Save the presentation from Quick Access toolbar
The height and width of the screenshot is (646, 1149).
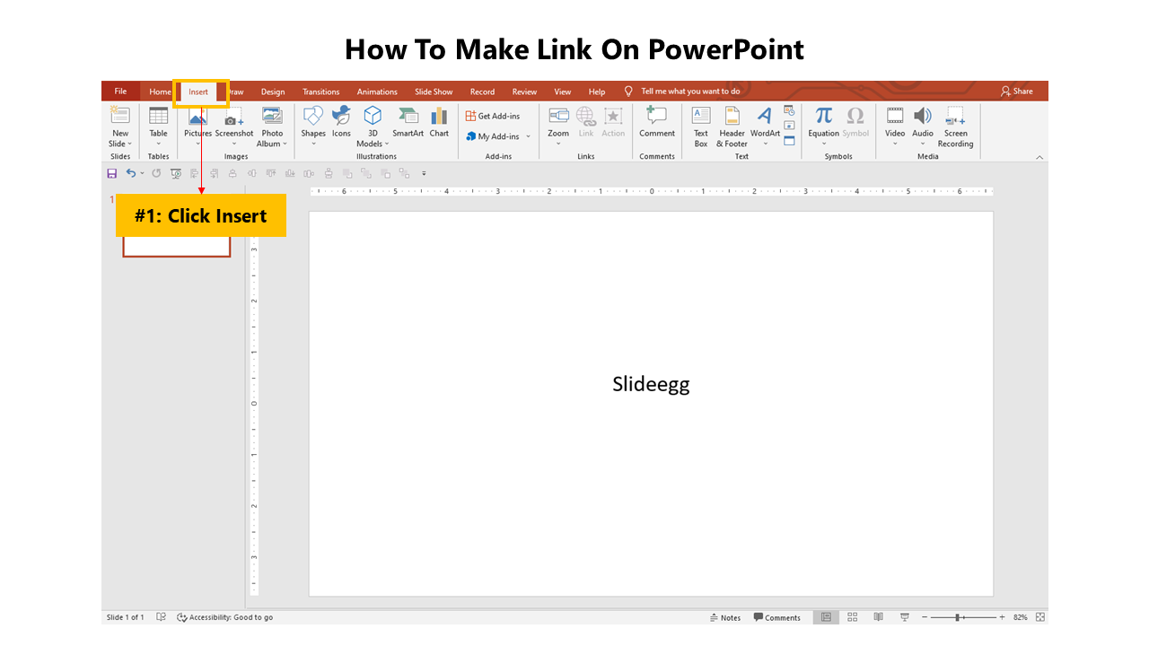(x=112, y=173)
